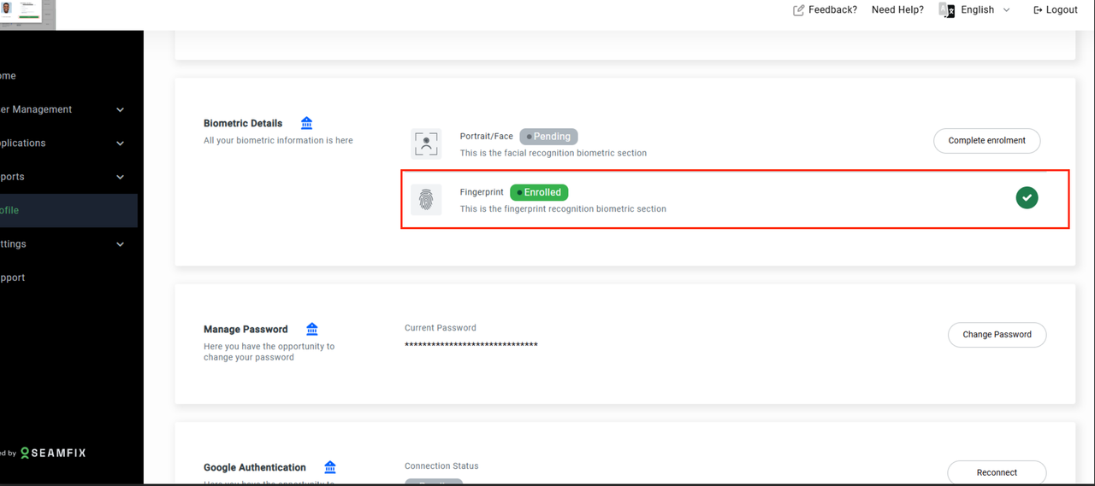The image size is (1095, 486).
Task: Click the Logout button
Action: point(1056,10)
